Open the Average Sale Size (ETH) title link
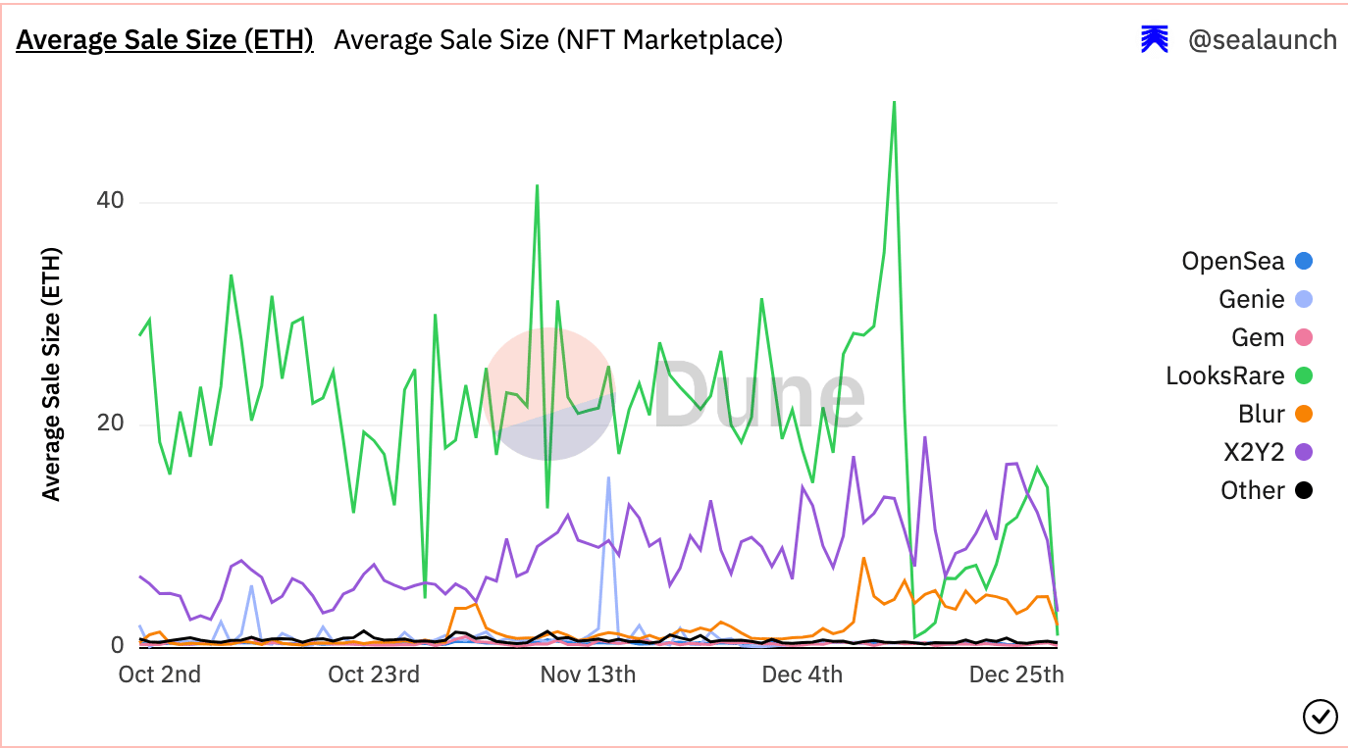The height and width of the screenshot is (749, 1348). click(165, 39)
